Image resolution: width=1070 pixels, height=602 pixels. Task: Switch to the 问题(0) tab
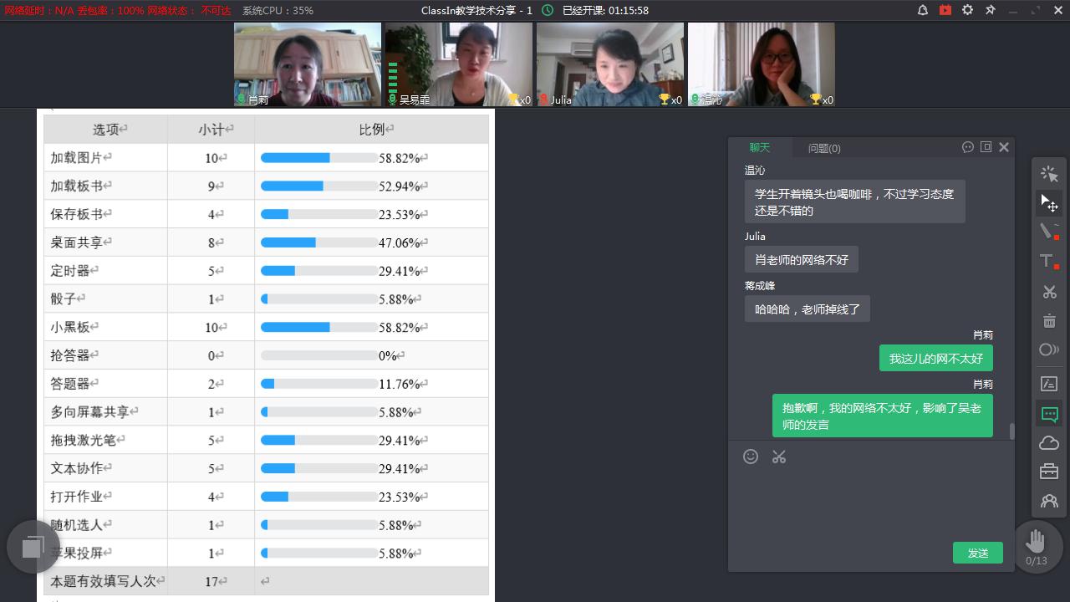[823, 148]
